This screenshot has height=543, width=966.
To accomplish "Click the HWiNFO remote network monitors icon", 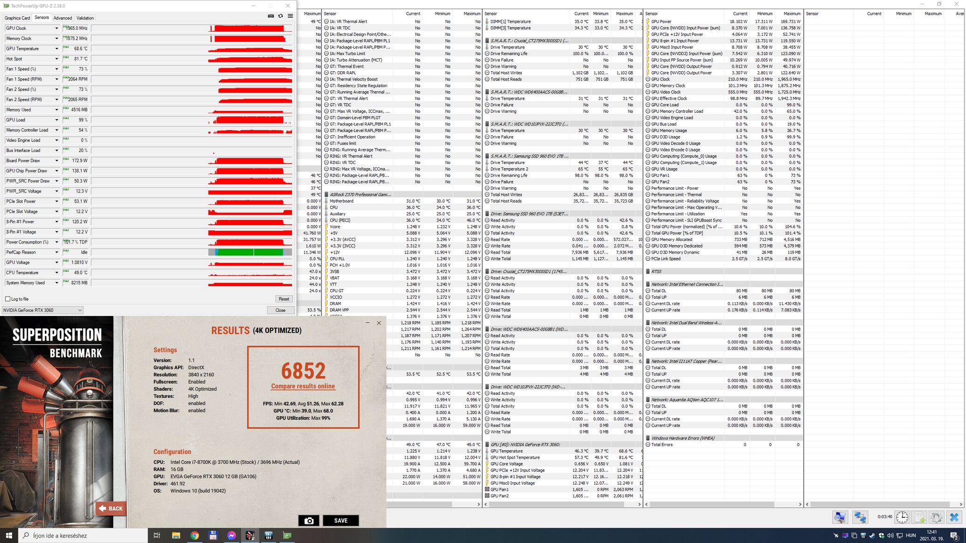I will (860, 517).
